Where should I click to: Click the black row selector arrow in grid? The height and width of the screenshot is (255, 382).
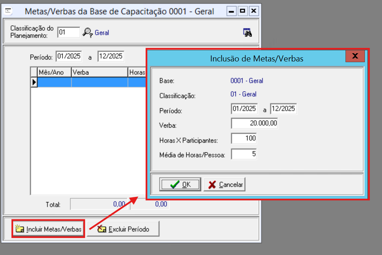pos(34,82)
